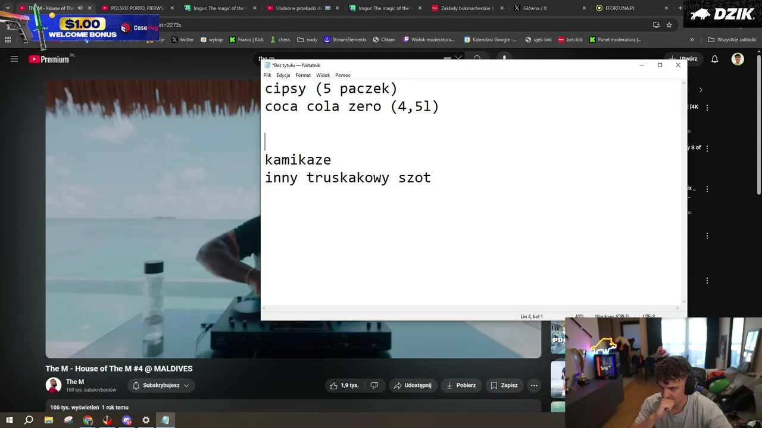This screenshot has width=762, height=428.
Task: Open the Kalendarz Google bookmark
Action: (x=490, y=39)
